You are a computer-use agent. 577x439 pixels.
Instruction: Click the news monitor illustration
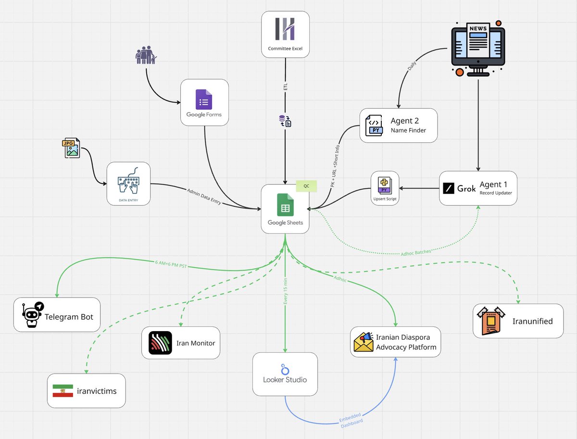click(x=478, y=48)
